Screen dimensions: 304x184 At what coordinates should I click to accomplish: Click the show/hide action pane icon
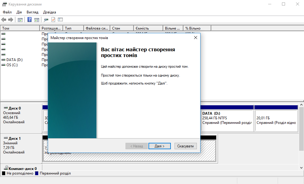point(37,20)
